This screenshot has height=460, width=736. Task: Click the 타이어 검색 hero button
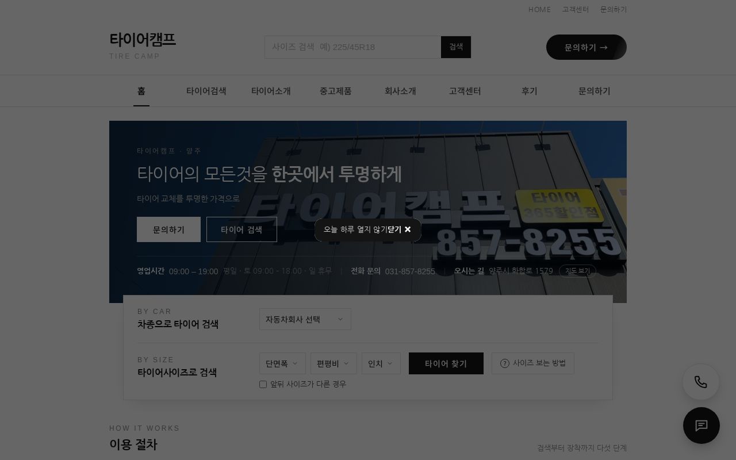(241, 229)
